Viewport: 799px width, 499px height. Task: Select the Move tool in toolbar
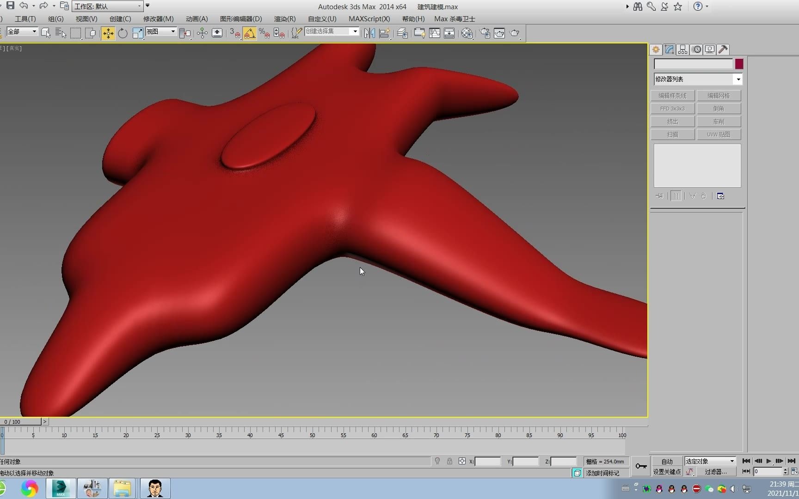coord(108,33)
